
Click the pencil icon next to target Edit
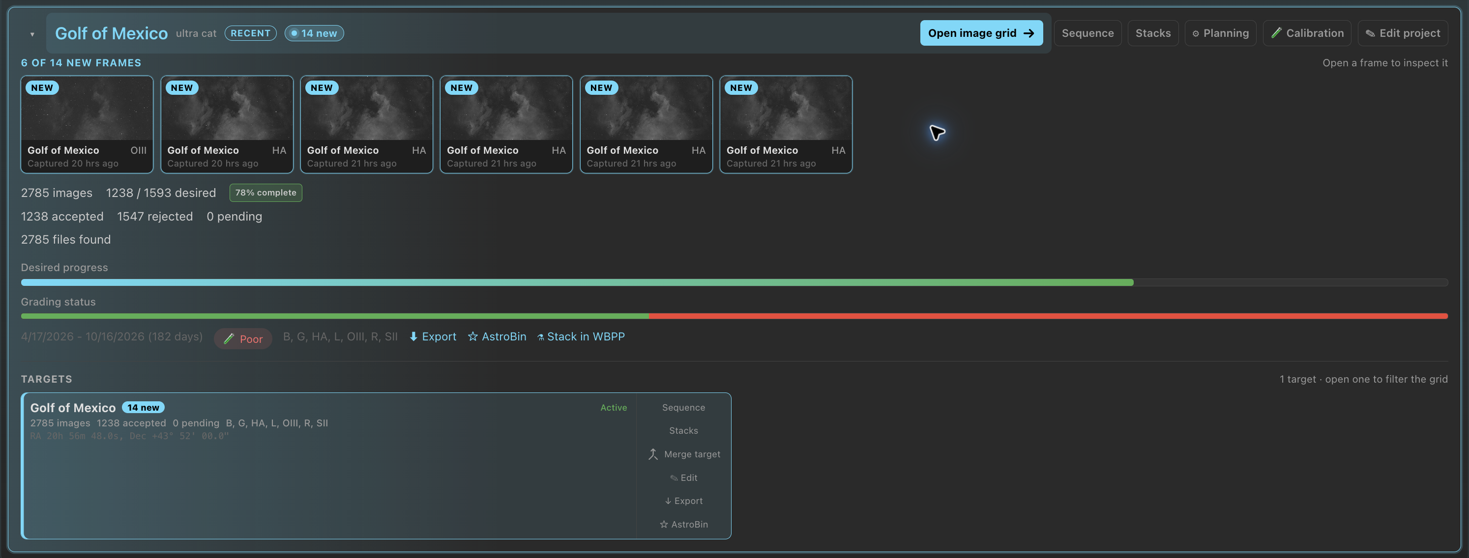pyautogui.click(x=674, y=477)
